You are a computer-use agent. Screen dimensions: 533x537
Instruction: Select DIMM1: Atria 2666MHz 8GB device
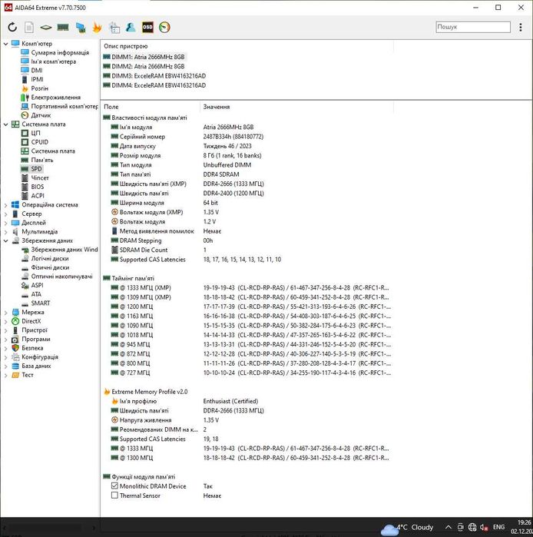148,57
